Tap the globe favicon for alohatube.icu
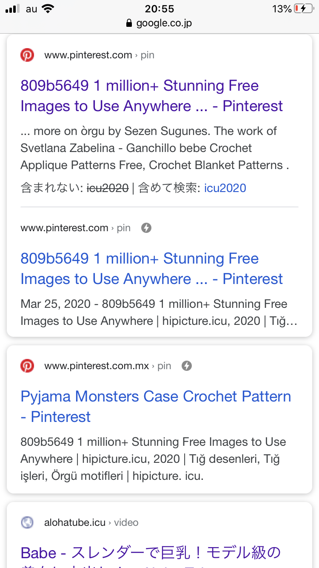Viewport: 319px width, 568px height. [x=27, y=522]
